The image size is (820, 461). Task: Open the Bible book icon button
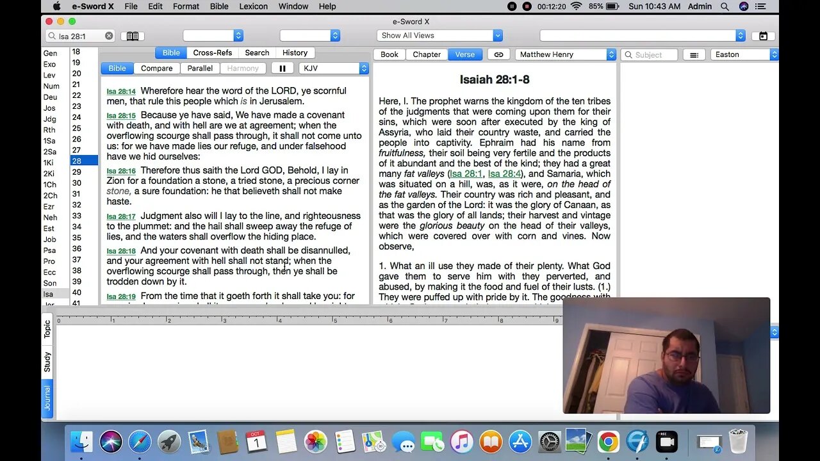(133, 36)
